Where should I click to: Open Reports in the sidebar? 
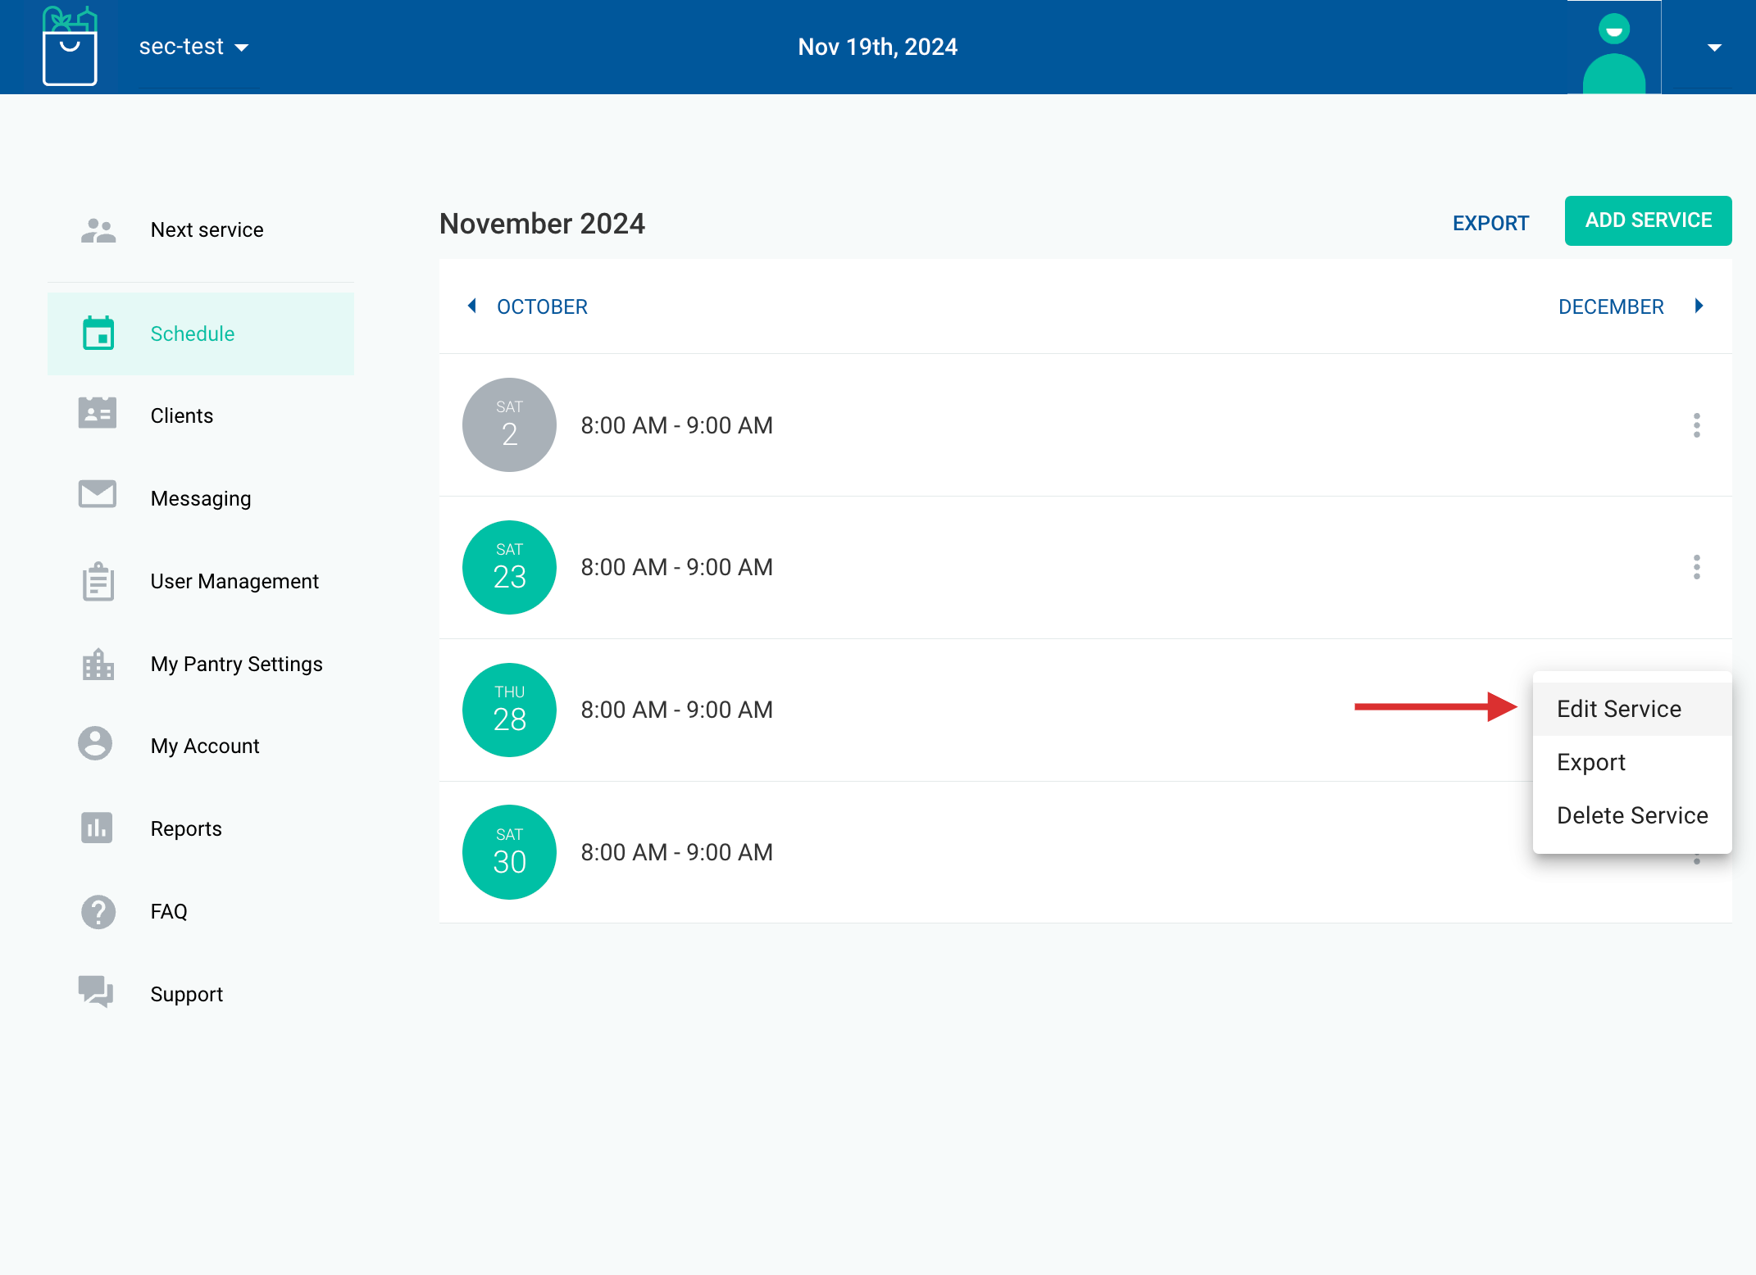pyautogui.click(x=201, y=828)
